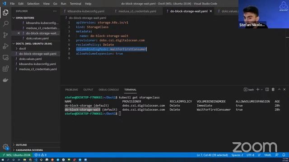This screenshot has width=289, height=162.
Task: Open the terminal launch profile dropdown arrow
Action: tap(262, 90)
